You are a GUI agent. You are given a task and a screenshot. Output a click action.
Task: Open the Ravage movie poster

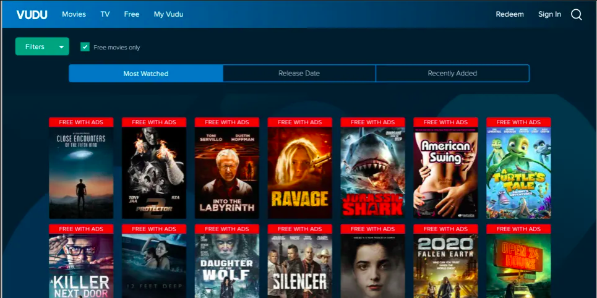pos(299,172)
